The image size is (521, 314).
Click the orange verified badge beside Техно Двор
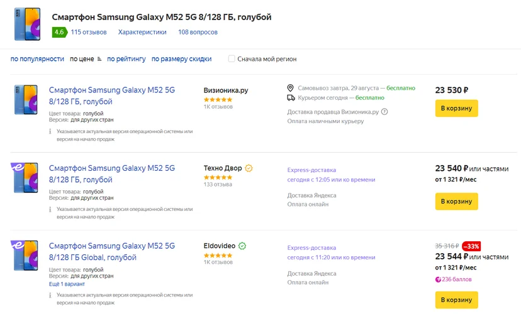(x=249, y=168)
